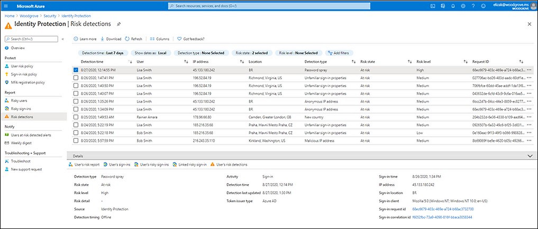The width and height of the screenshot is (538, 229).
Task: Sort by the Risk level column arrows
Action: pyautogui.click(x=466, y=62)
